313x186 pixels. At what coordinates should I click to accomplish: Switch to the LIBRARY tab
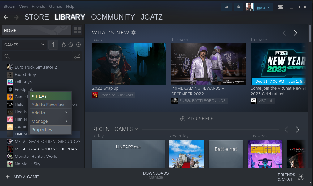70,17
